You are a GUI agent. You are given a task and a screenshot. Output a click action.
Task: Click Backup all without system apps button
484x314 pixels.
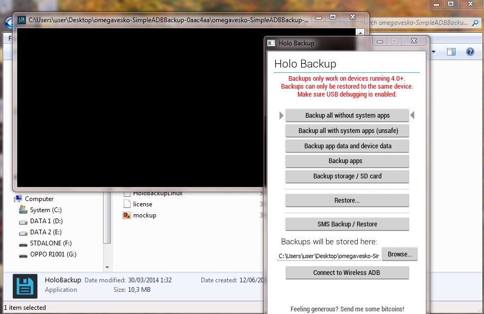point(347,116)
